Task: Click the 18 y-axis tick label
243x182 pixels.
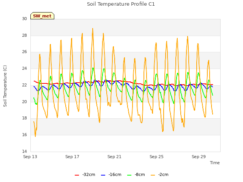Action: [x=24, y=118]
